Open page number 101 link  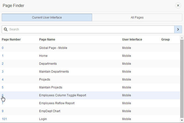[4, 119]
